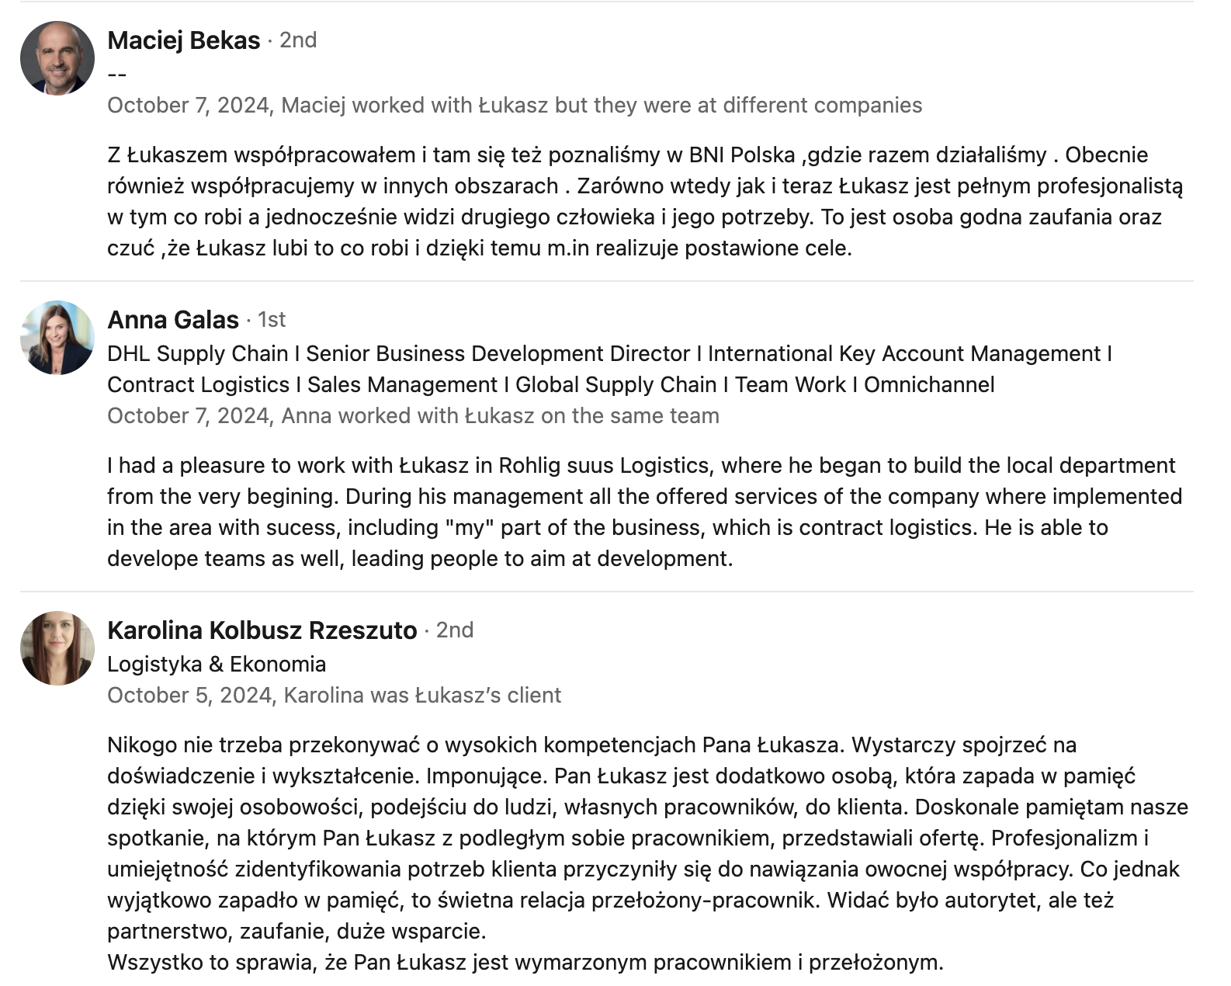Click Anna Galas's profile picture
This screenshot has width=1231, height=986.
pyautogui.click(x=57, y=338)
